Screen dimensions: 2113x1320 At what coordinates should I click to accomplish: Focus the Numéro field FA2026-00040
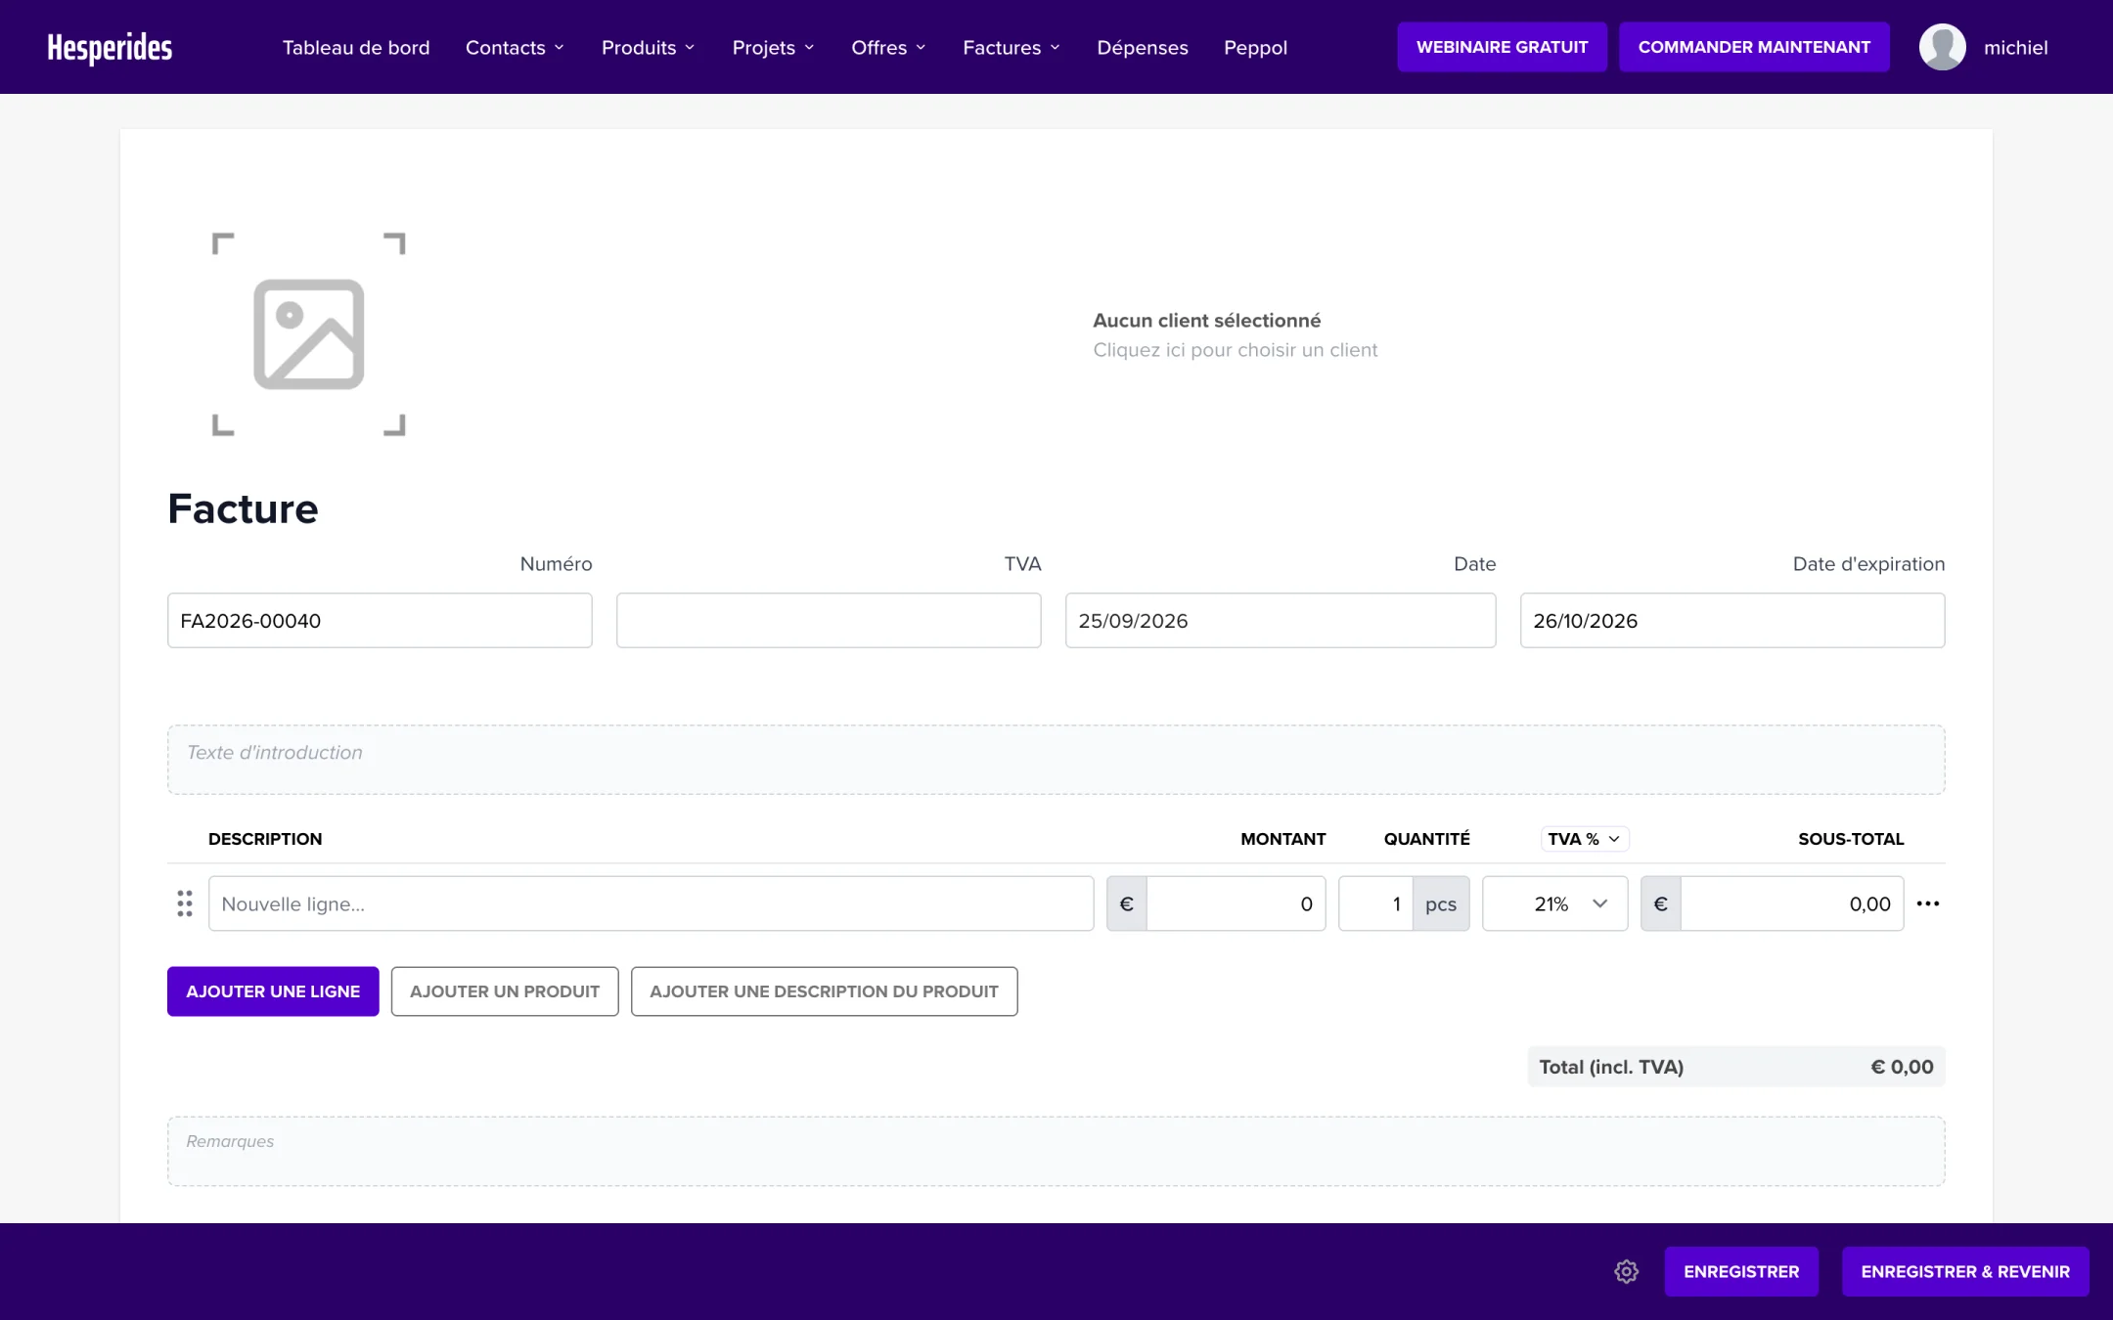(x=380, y=620)
